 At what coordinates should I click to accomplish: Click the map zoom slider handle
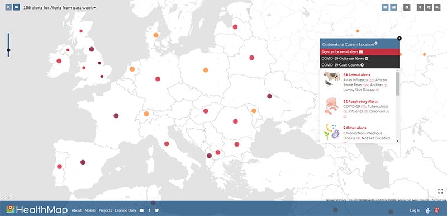pyautogui.click(x=8, y=50)
